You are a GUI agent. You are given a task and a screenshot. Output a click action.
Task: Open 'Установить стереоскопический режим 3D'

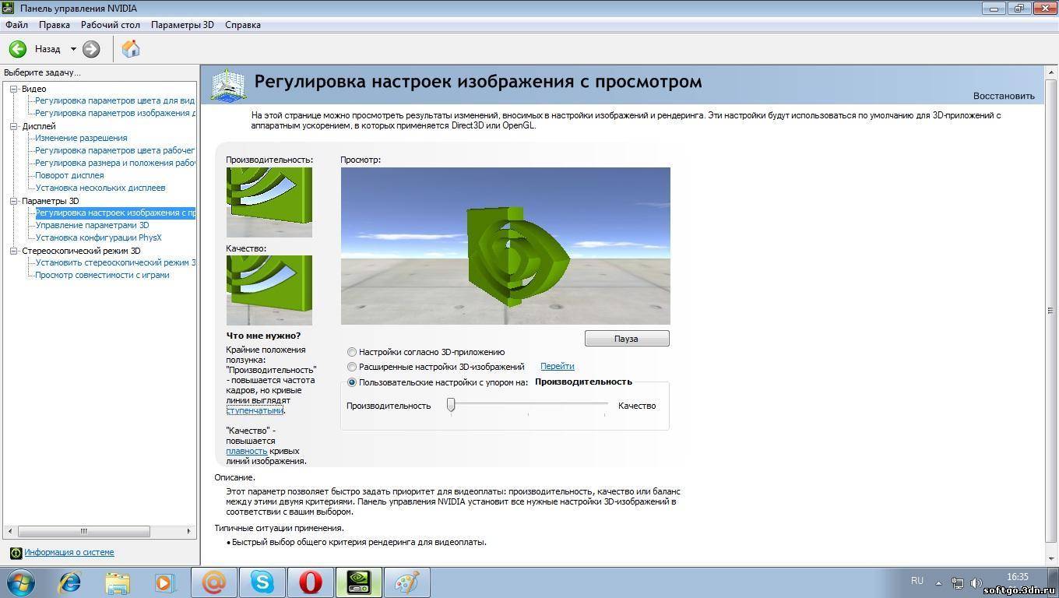point(115,263)
